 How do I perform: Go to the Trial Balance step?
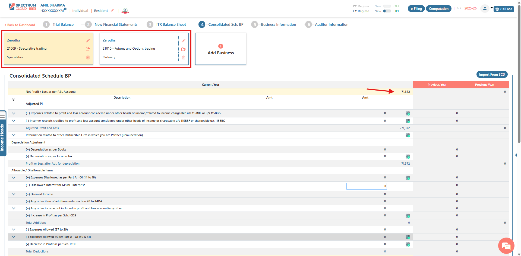point(63,24)
